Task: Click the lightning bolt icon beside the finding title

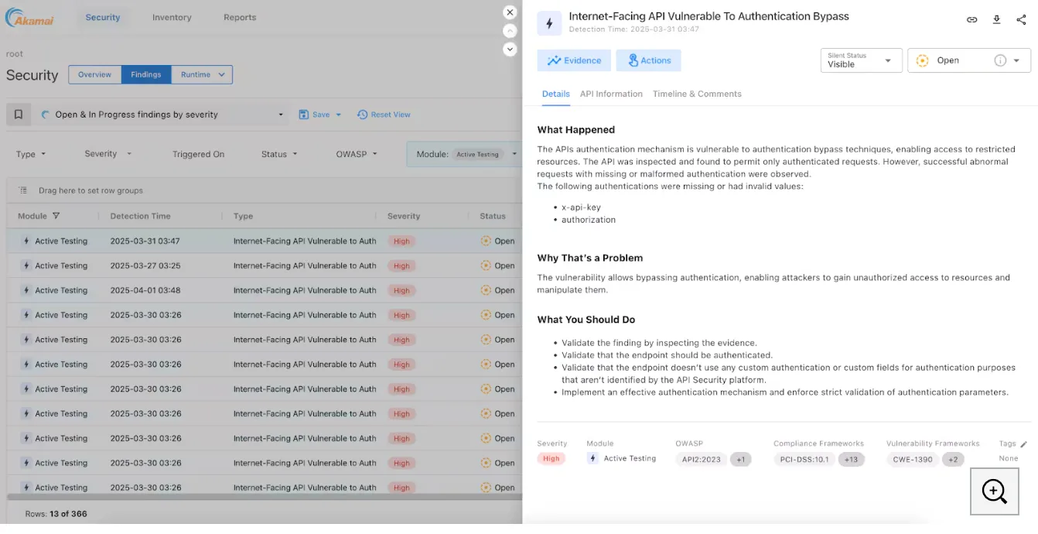Action: [x=549, y=22]
